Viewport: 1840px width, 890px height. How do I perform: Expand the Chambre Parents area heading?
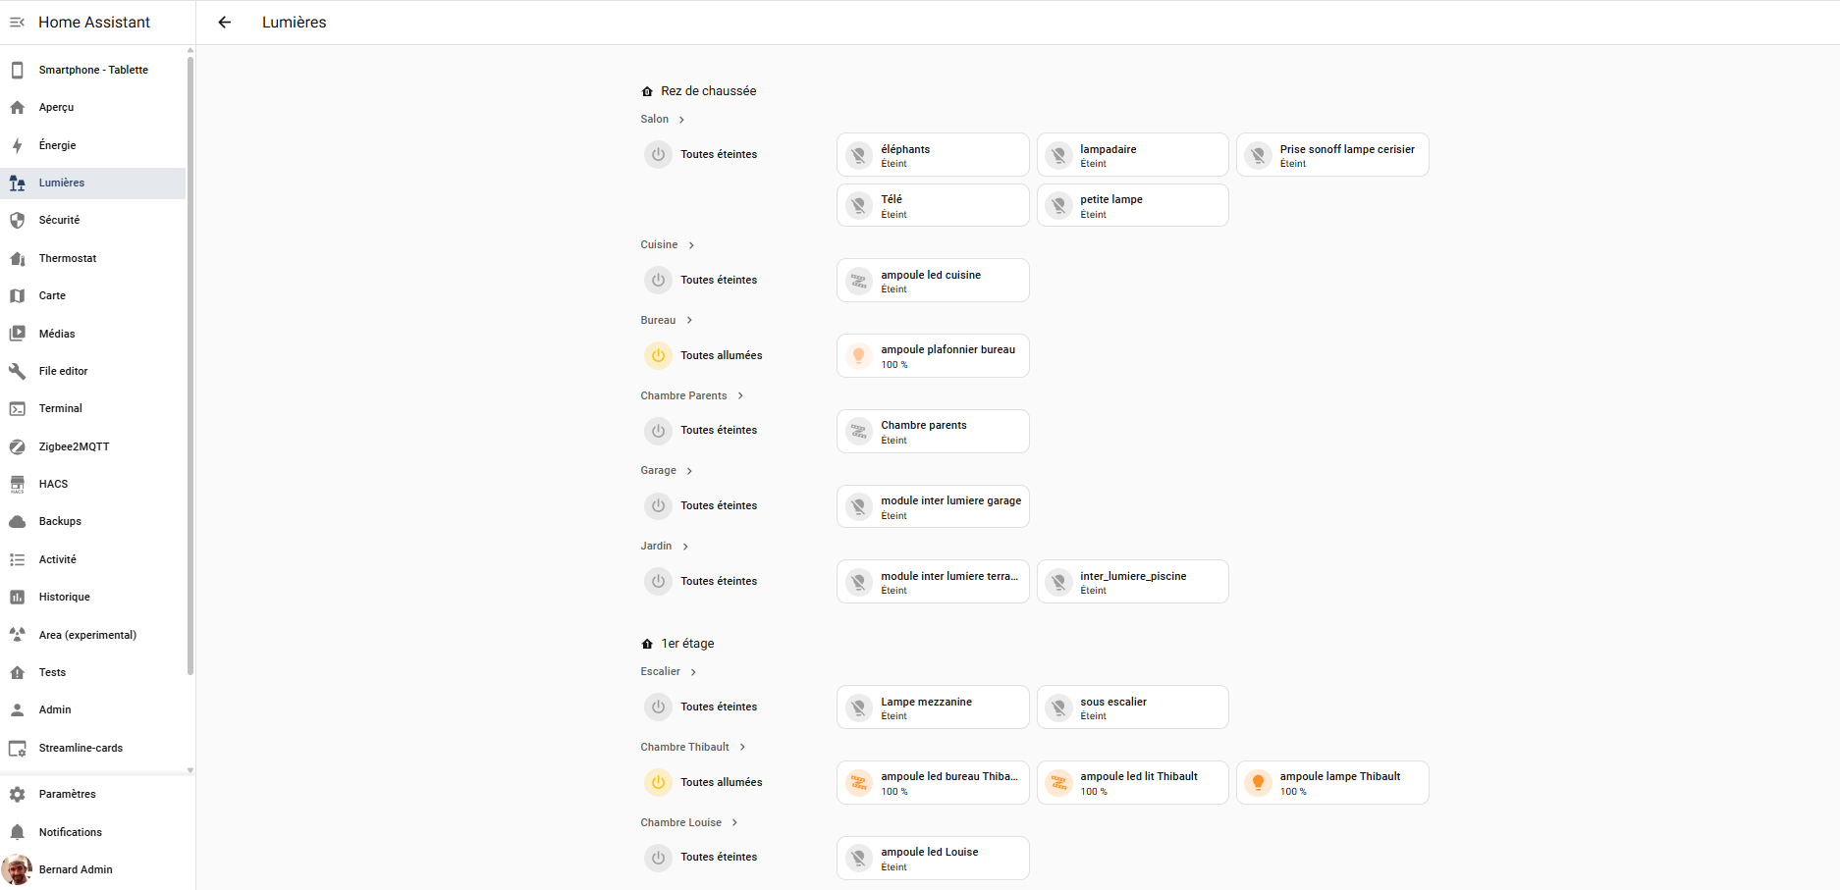684,396
